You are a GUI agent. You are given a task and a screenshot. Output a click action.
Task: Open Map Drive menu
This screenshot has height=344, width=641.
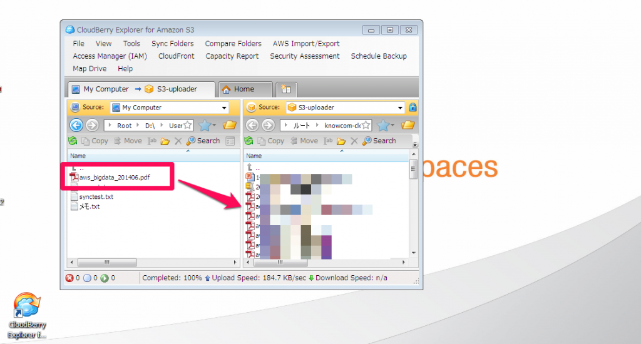tap(90, 69)
